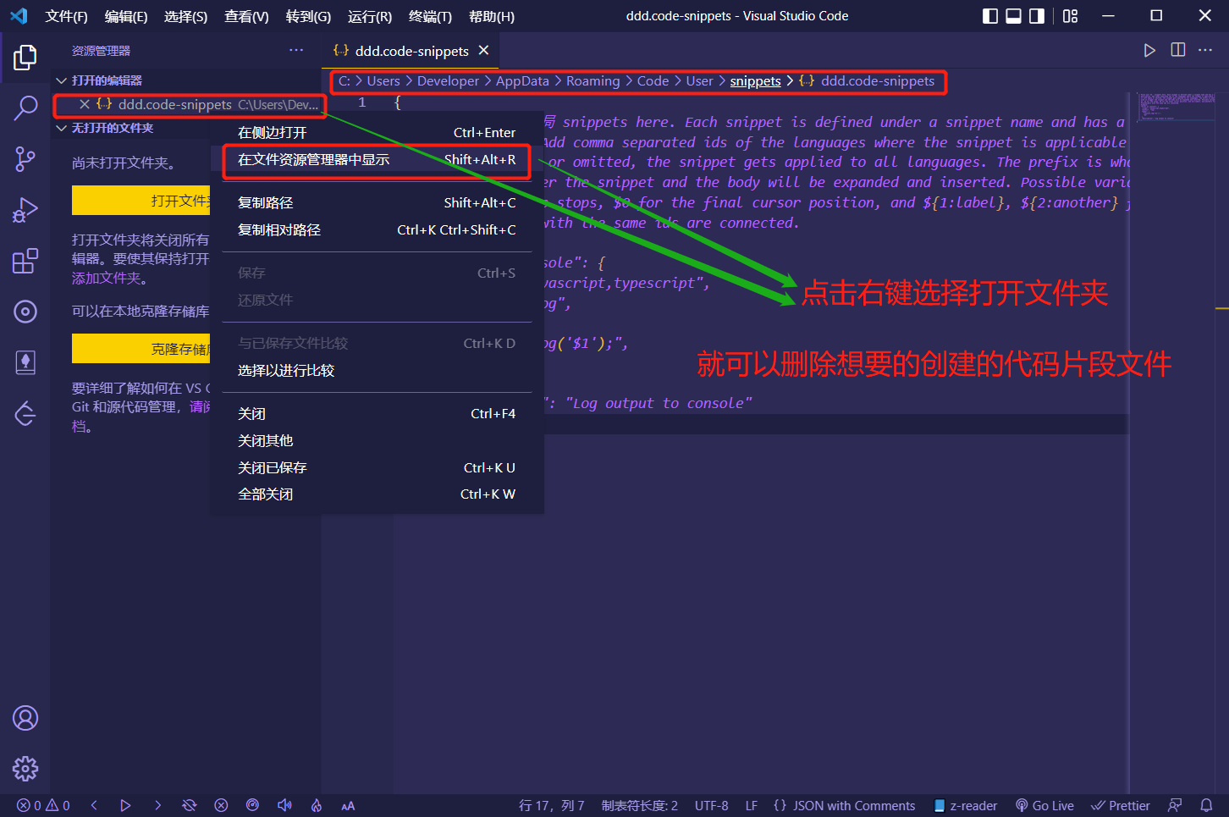Open the 终端(T) menu
Viewport: 1229px width, 817px height.
point(430,16)
